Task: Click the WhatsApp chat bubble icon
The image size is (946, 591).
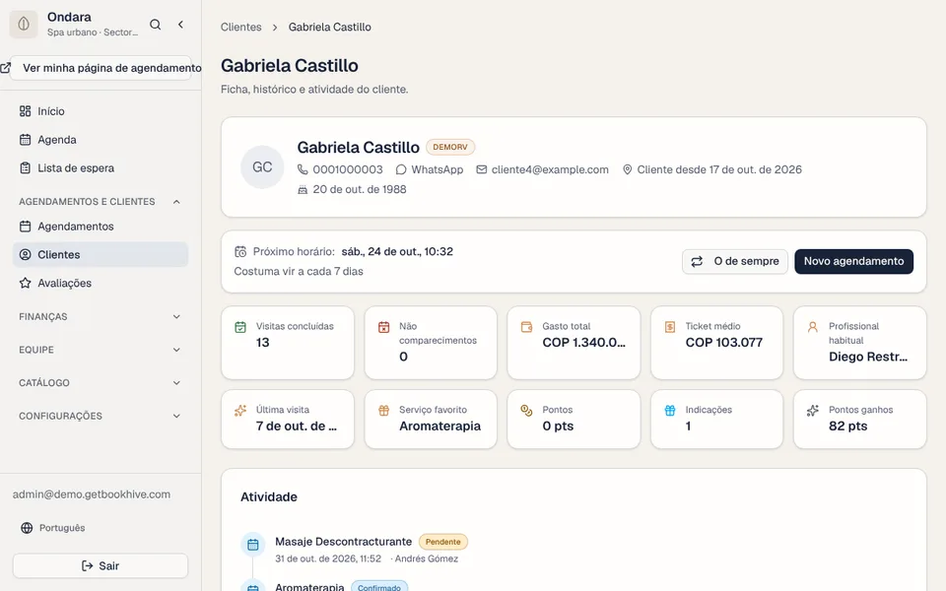Action: pos(401,169)
